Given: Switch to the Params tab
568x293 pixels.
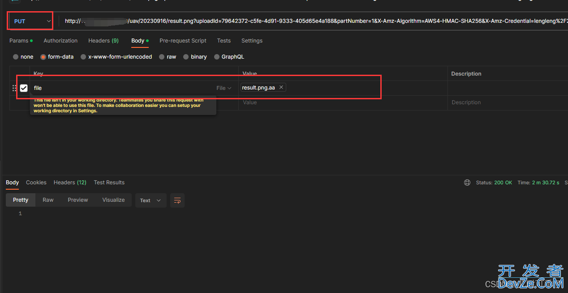Looking at the screenshot, I should tap(21, 41).
